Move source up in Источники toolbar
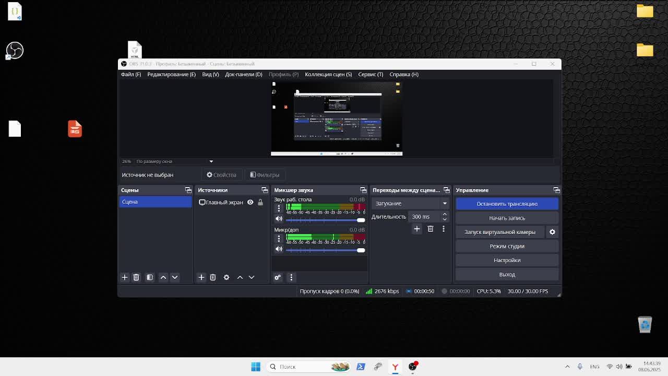Viewport: 668px width, 376px height. tap(240, 277)
